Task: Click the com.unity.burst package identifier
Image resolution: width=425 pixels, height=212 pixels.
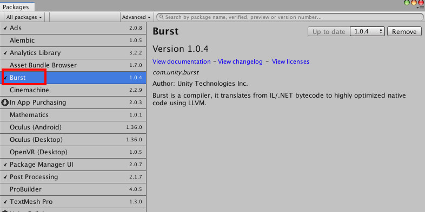Action: pyautogui.click(x=176, y=72)
